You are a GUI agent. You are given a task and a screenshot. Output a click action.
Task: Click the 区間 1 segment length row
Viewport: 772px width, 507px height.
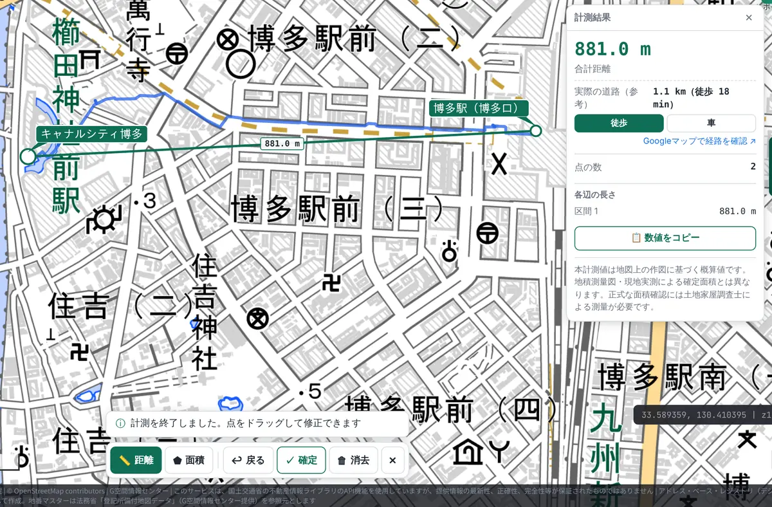(665, 211)
